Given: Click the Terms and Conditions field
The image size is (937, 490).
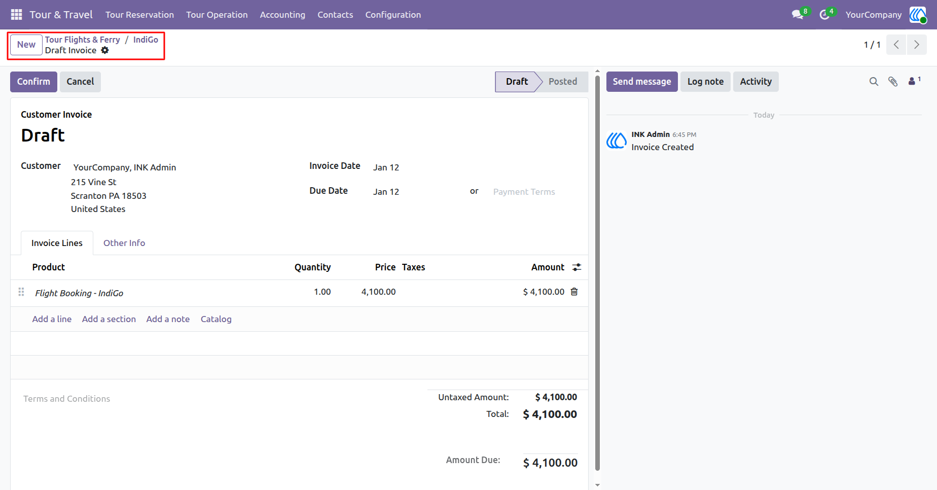Looking at the screenshot, I should coord(66,399).
